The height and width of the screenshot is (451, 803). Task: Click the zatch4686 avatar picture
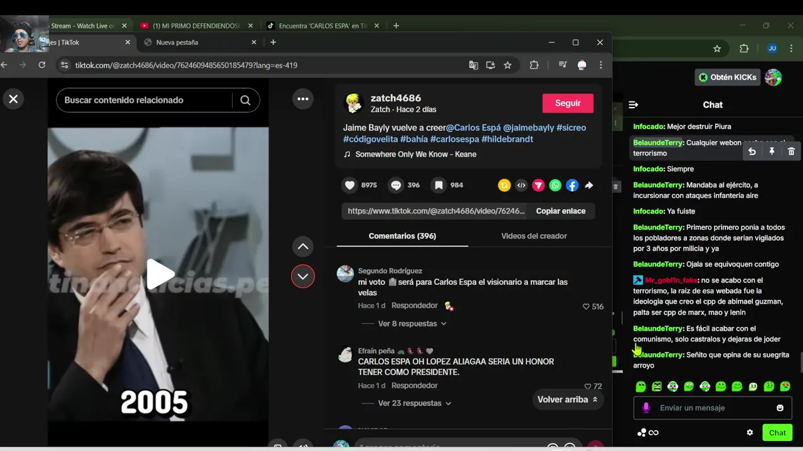354,103
